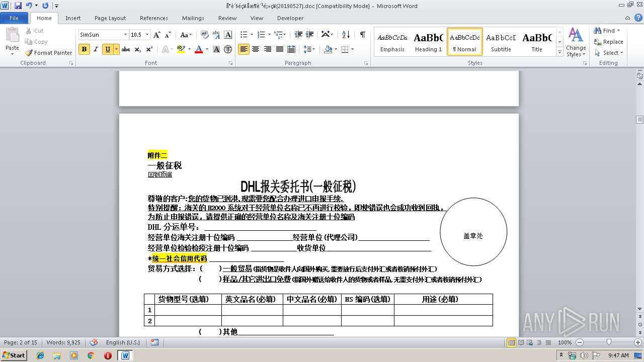Click the Sort icon

click(x=346, y=35)
